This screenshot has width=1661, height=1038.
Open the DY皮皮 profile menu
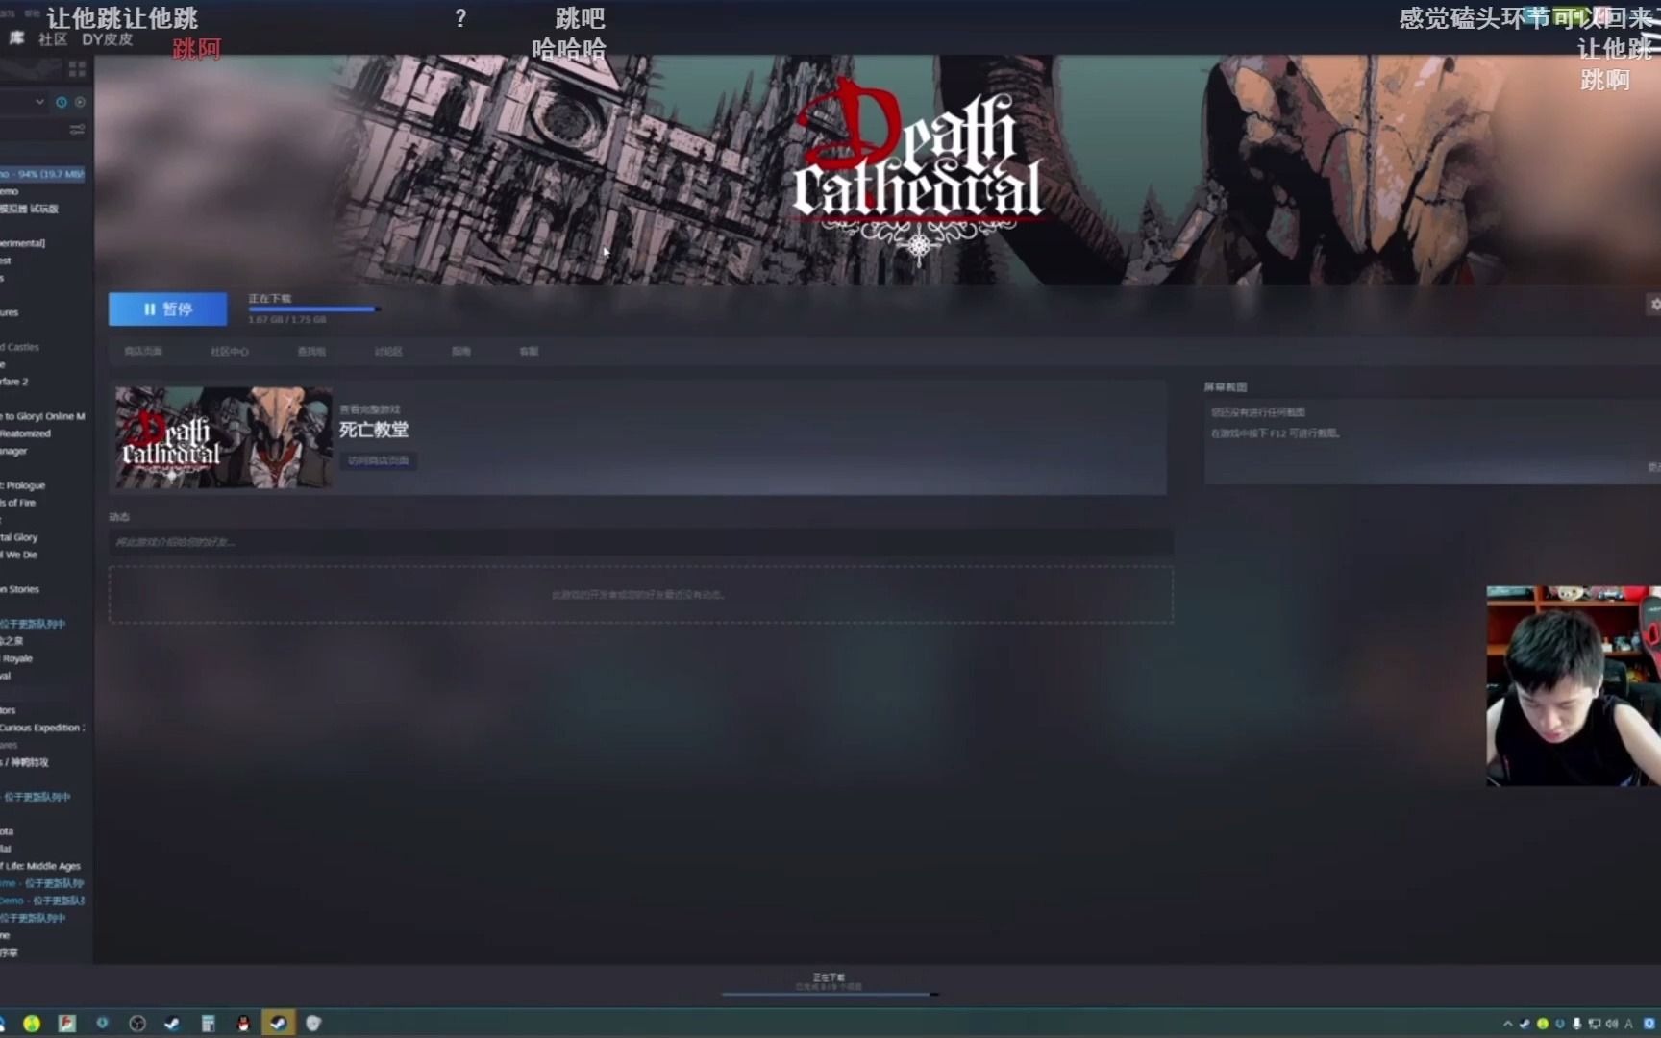tap(107, 39)
